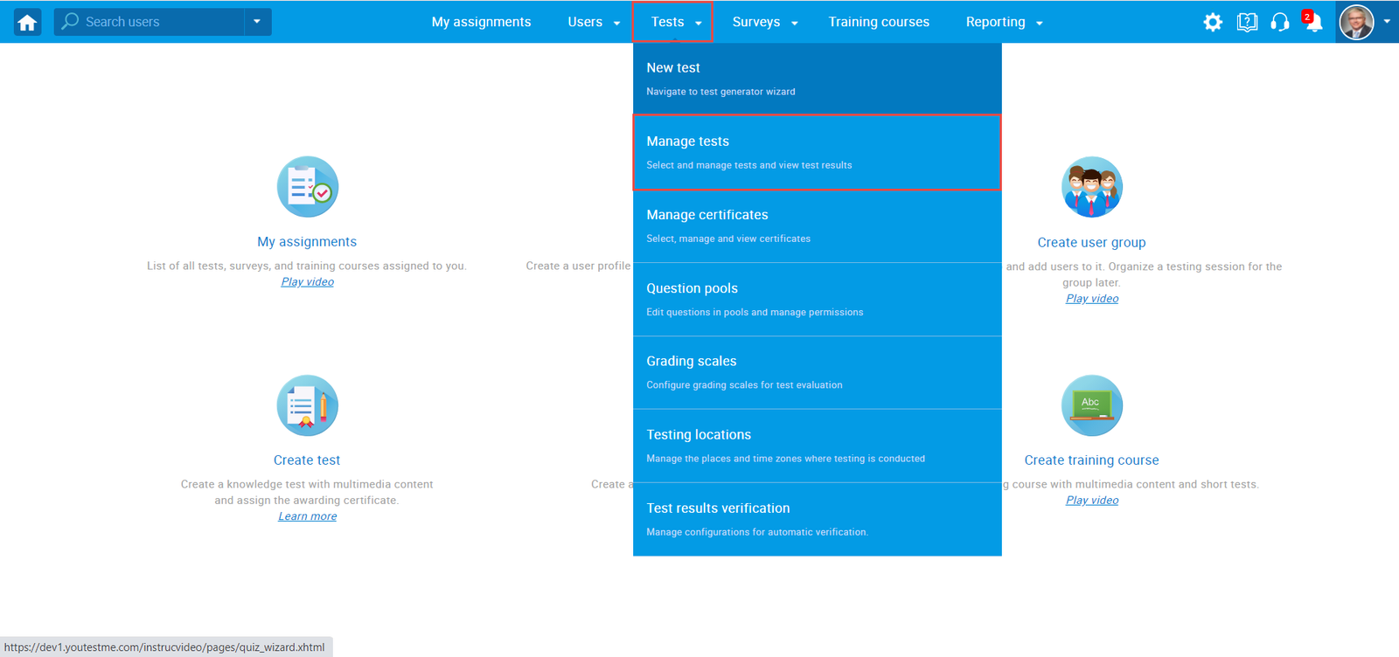
Task: Expand the search users dropdown arrow
Action: coord(257,22)
